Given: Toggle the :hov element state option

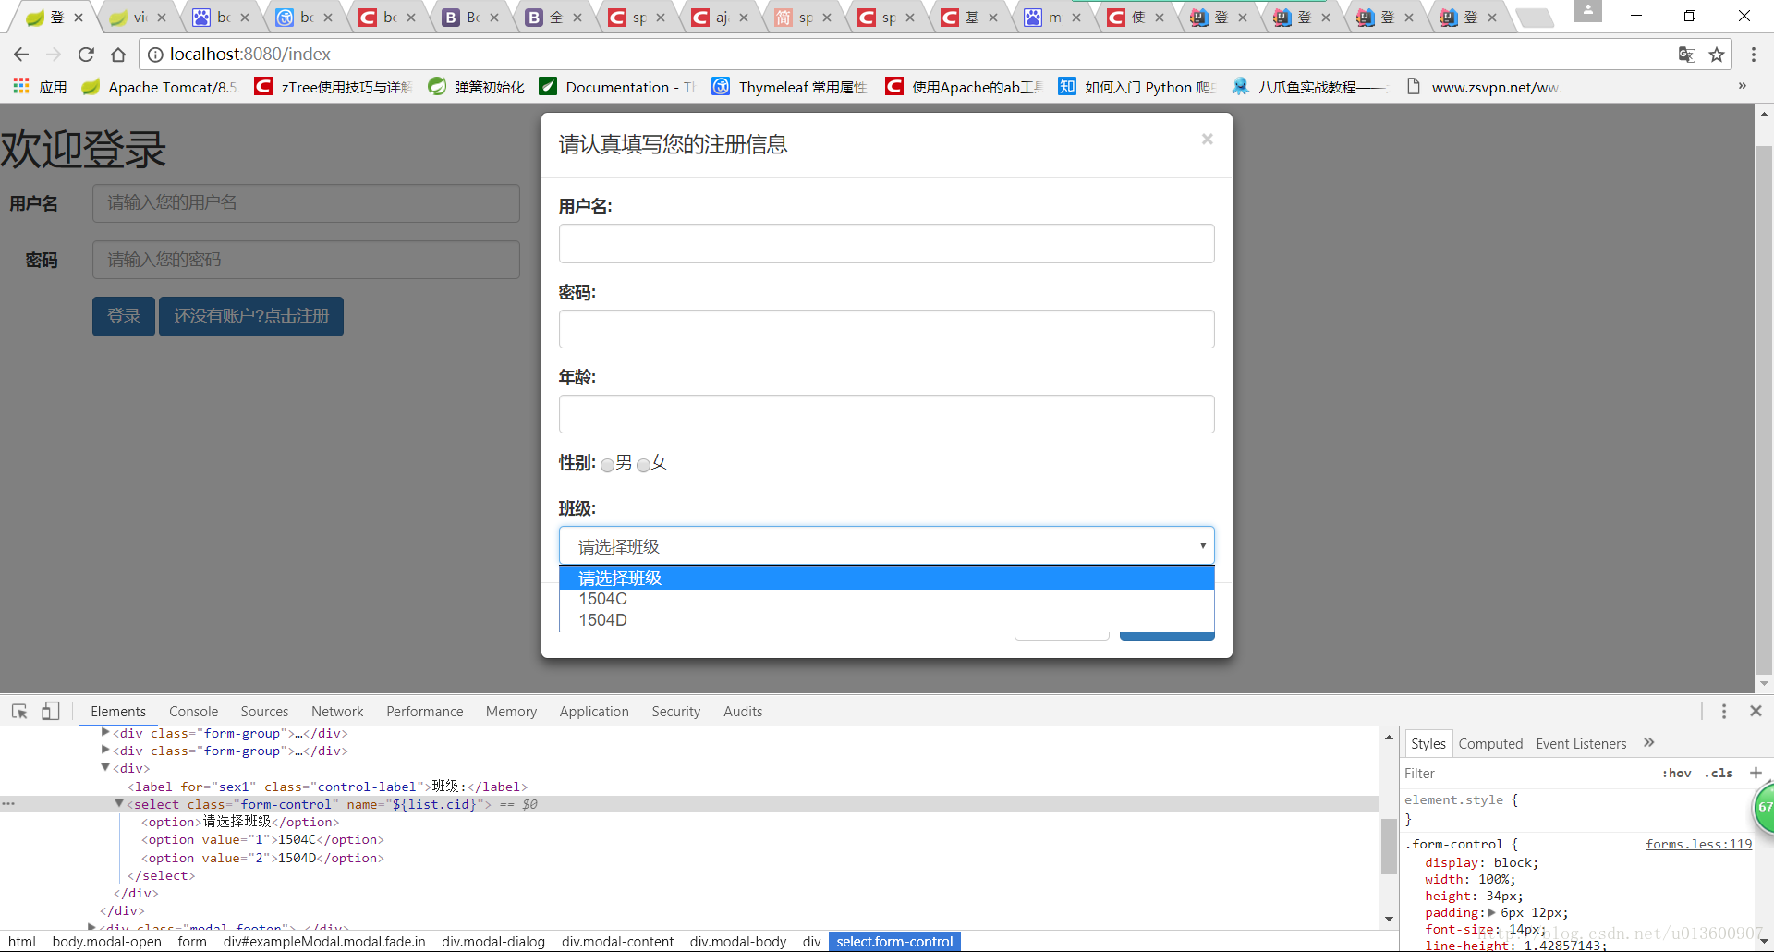Looking at the screenshot, I should tap(1676, 773).
